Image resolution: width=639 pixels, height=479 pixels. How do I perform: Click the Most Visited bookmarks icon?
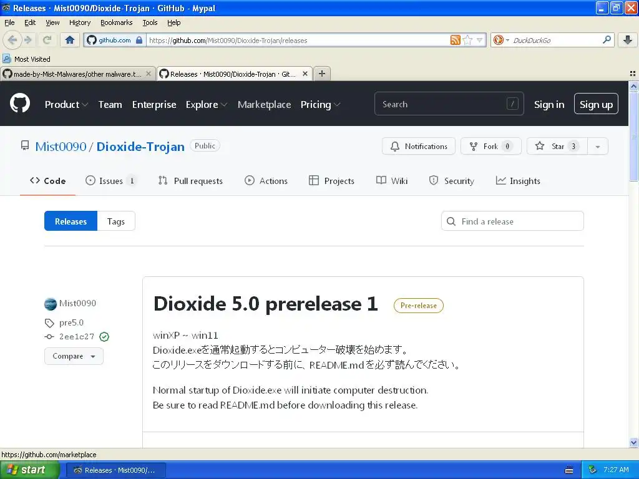pyautogui.click(x=6, y=59)
